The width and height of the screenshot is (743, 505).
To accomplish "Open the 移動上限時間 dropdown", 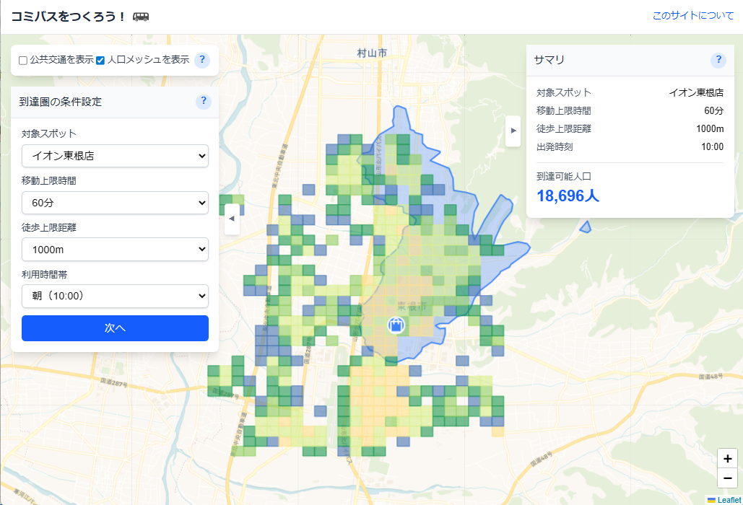I will (x=116, y=203).
